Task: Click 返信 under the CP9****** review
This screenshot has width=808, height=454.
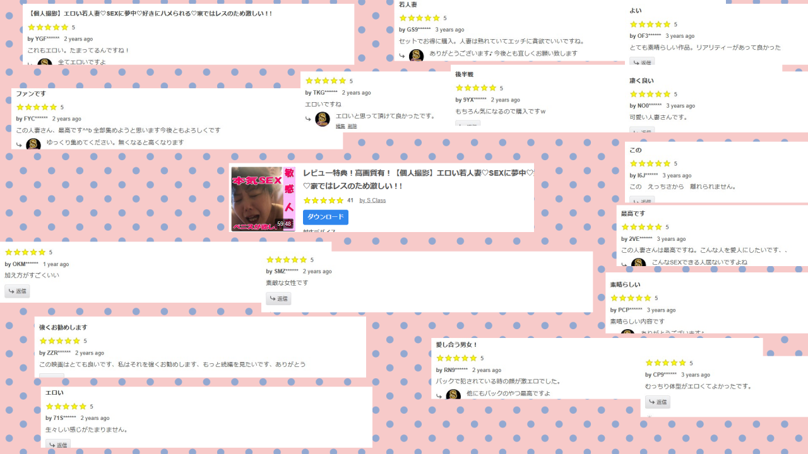Action: 658,402
